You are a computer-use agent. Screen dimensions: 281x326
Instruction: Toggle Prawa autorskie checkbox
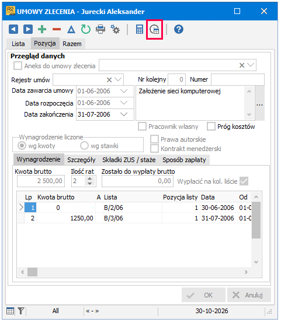tap(154, 139)
